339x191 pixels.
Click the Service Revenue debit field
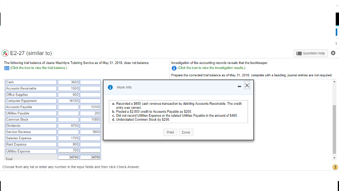68,132
